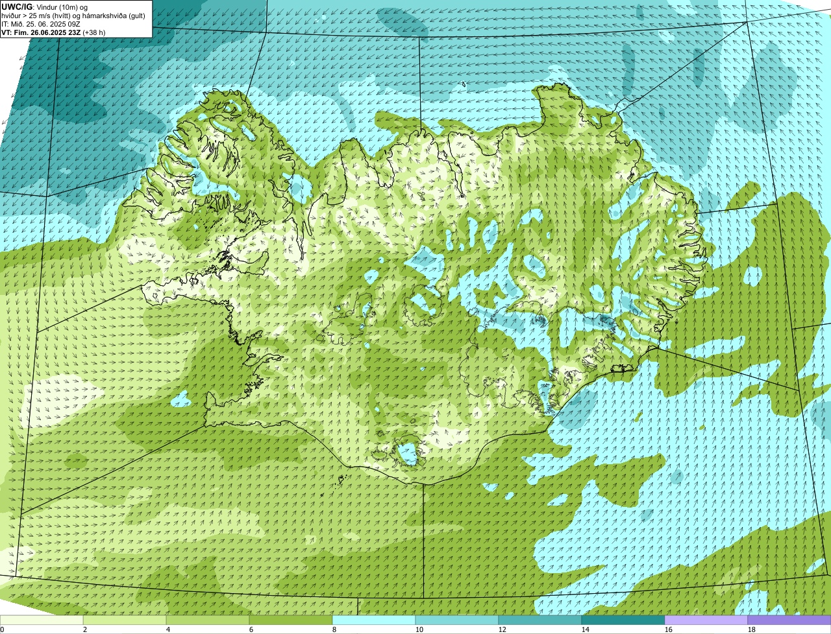The image size is (831, 634).
Task: Click the title line "UWC/IG: Vindur (10m) og"
Action: pos(45,7)
